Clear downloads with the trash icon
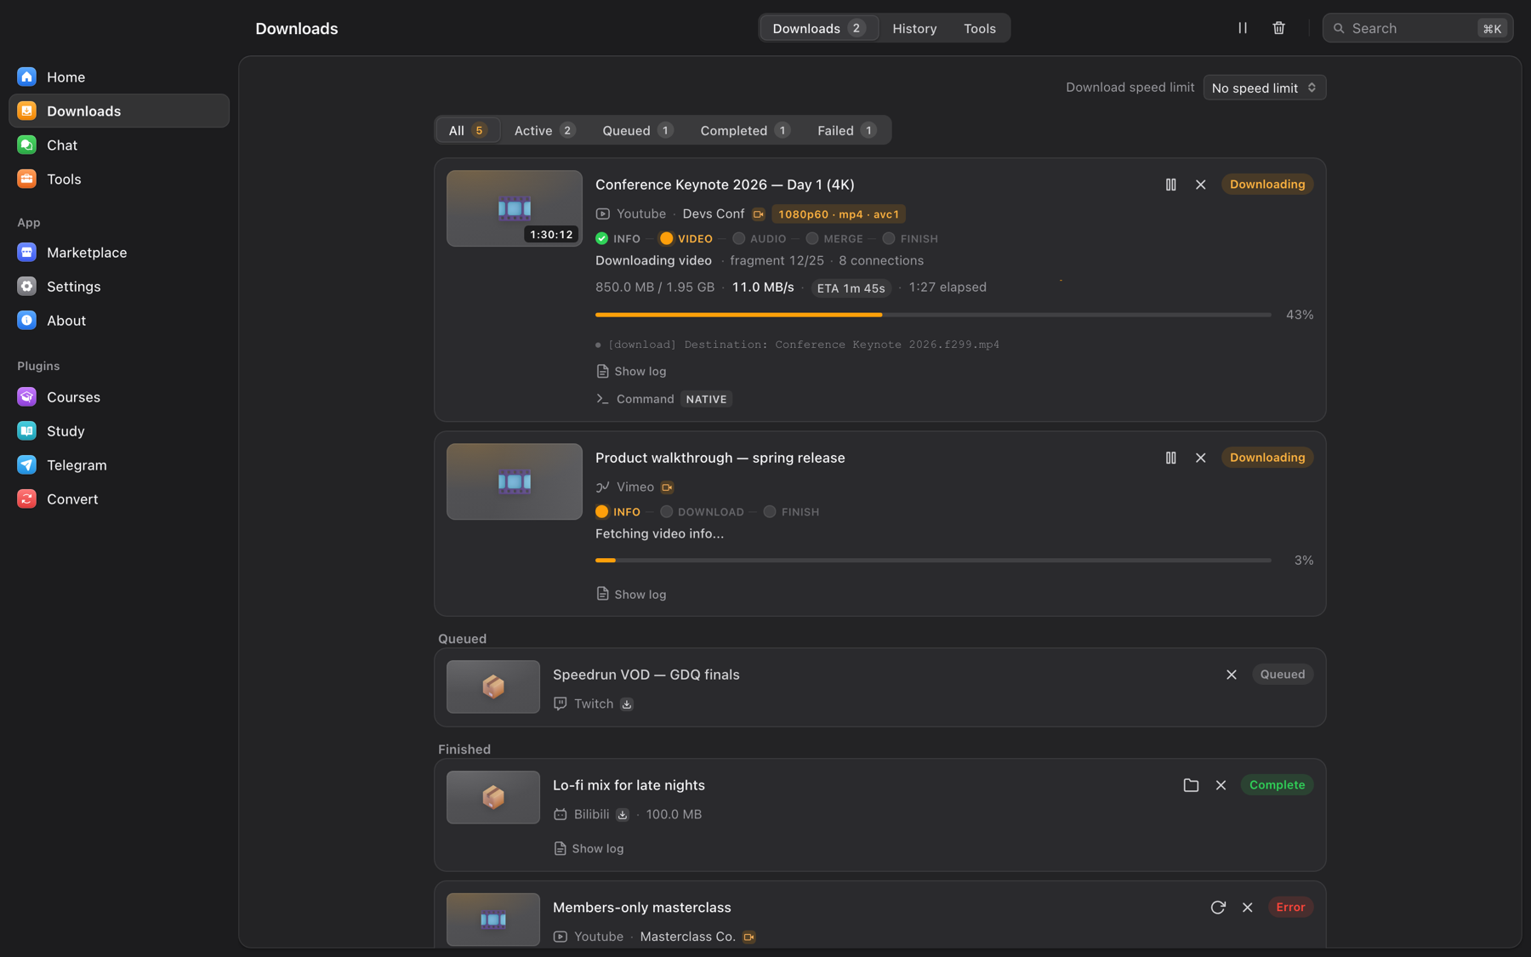The height and width of the screenshot is (957, 1531). click(1278, 28)
